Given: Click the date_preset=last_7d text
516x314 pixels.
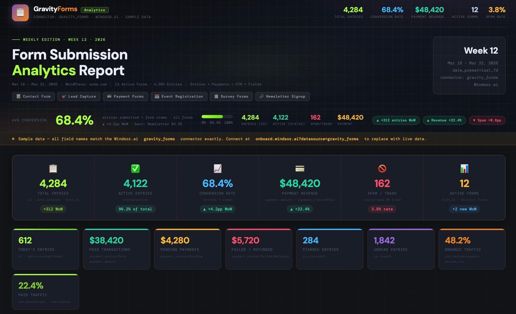Looking at the screenshot, I should click(x=475, y=70).
